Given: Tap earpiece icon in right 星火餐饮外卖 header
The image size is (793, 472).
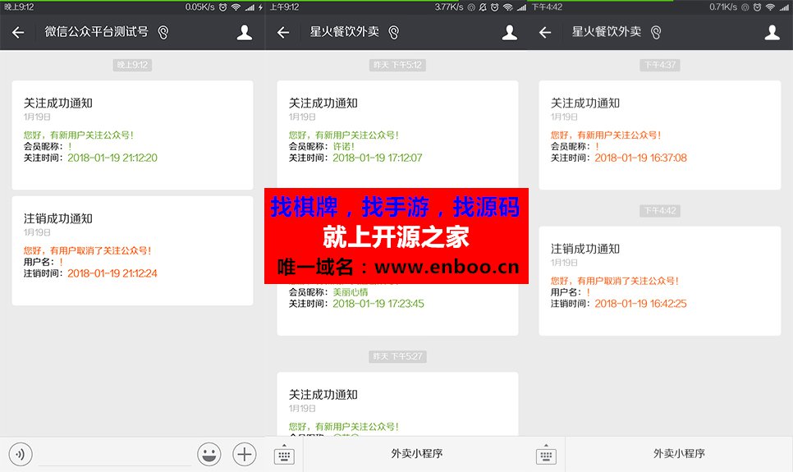Looking at the screenshot, I should pos(655,33).
